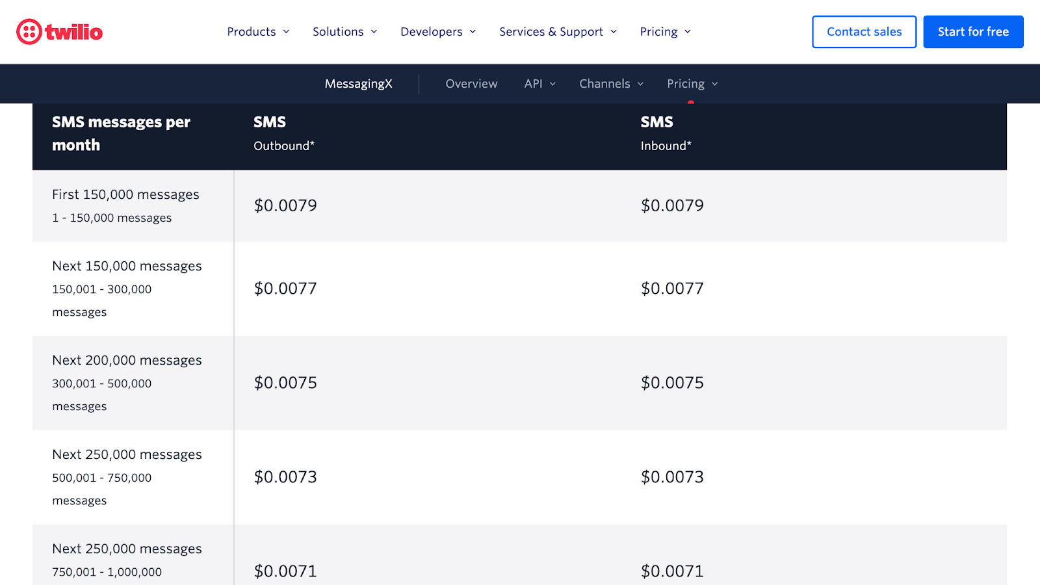The height and width of the screenshot is (585, 1040).
Task: Open the top Pricing menu
Action: click(x=658, y=32)
